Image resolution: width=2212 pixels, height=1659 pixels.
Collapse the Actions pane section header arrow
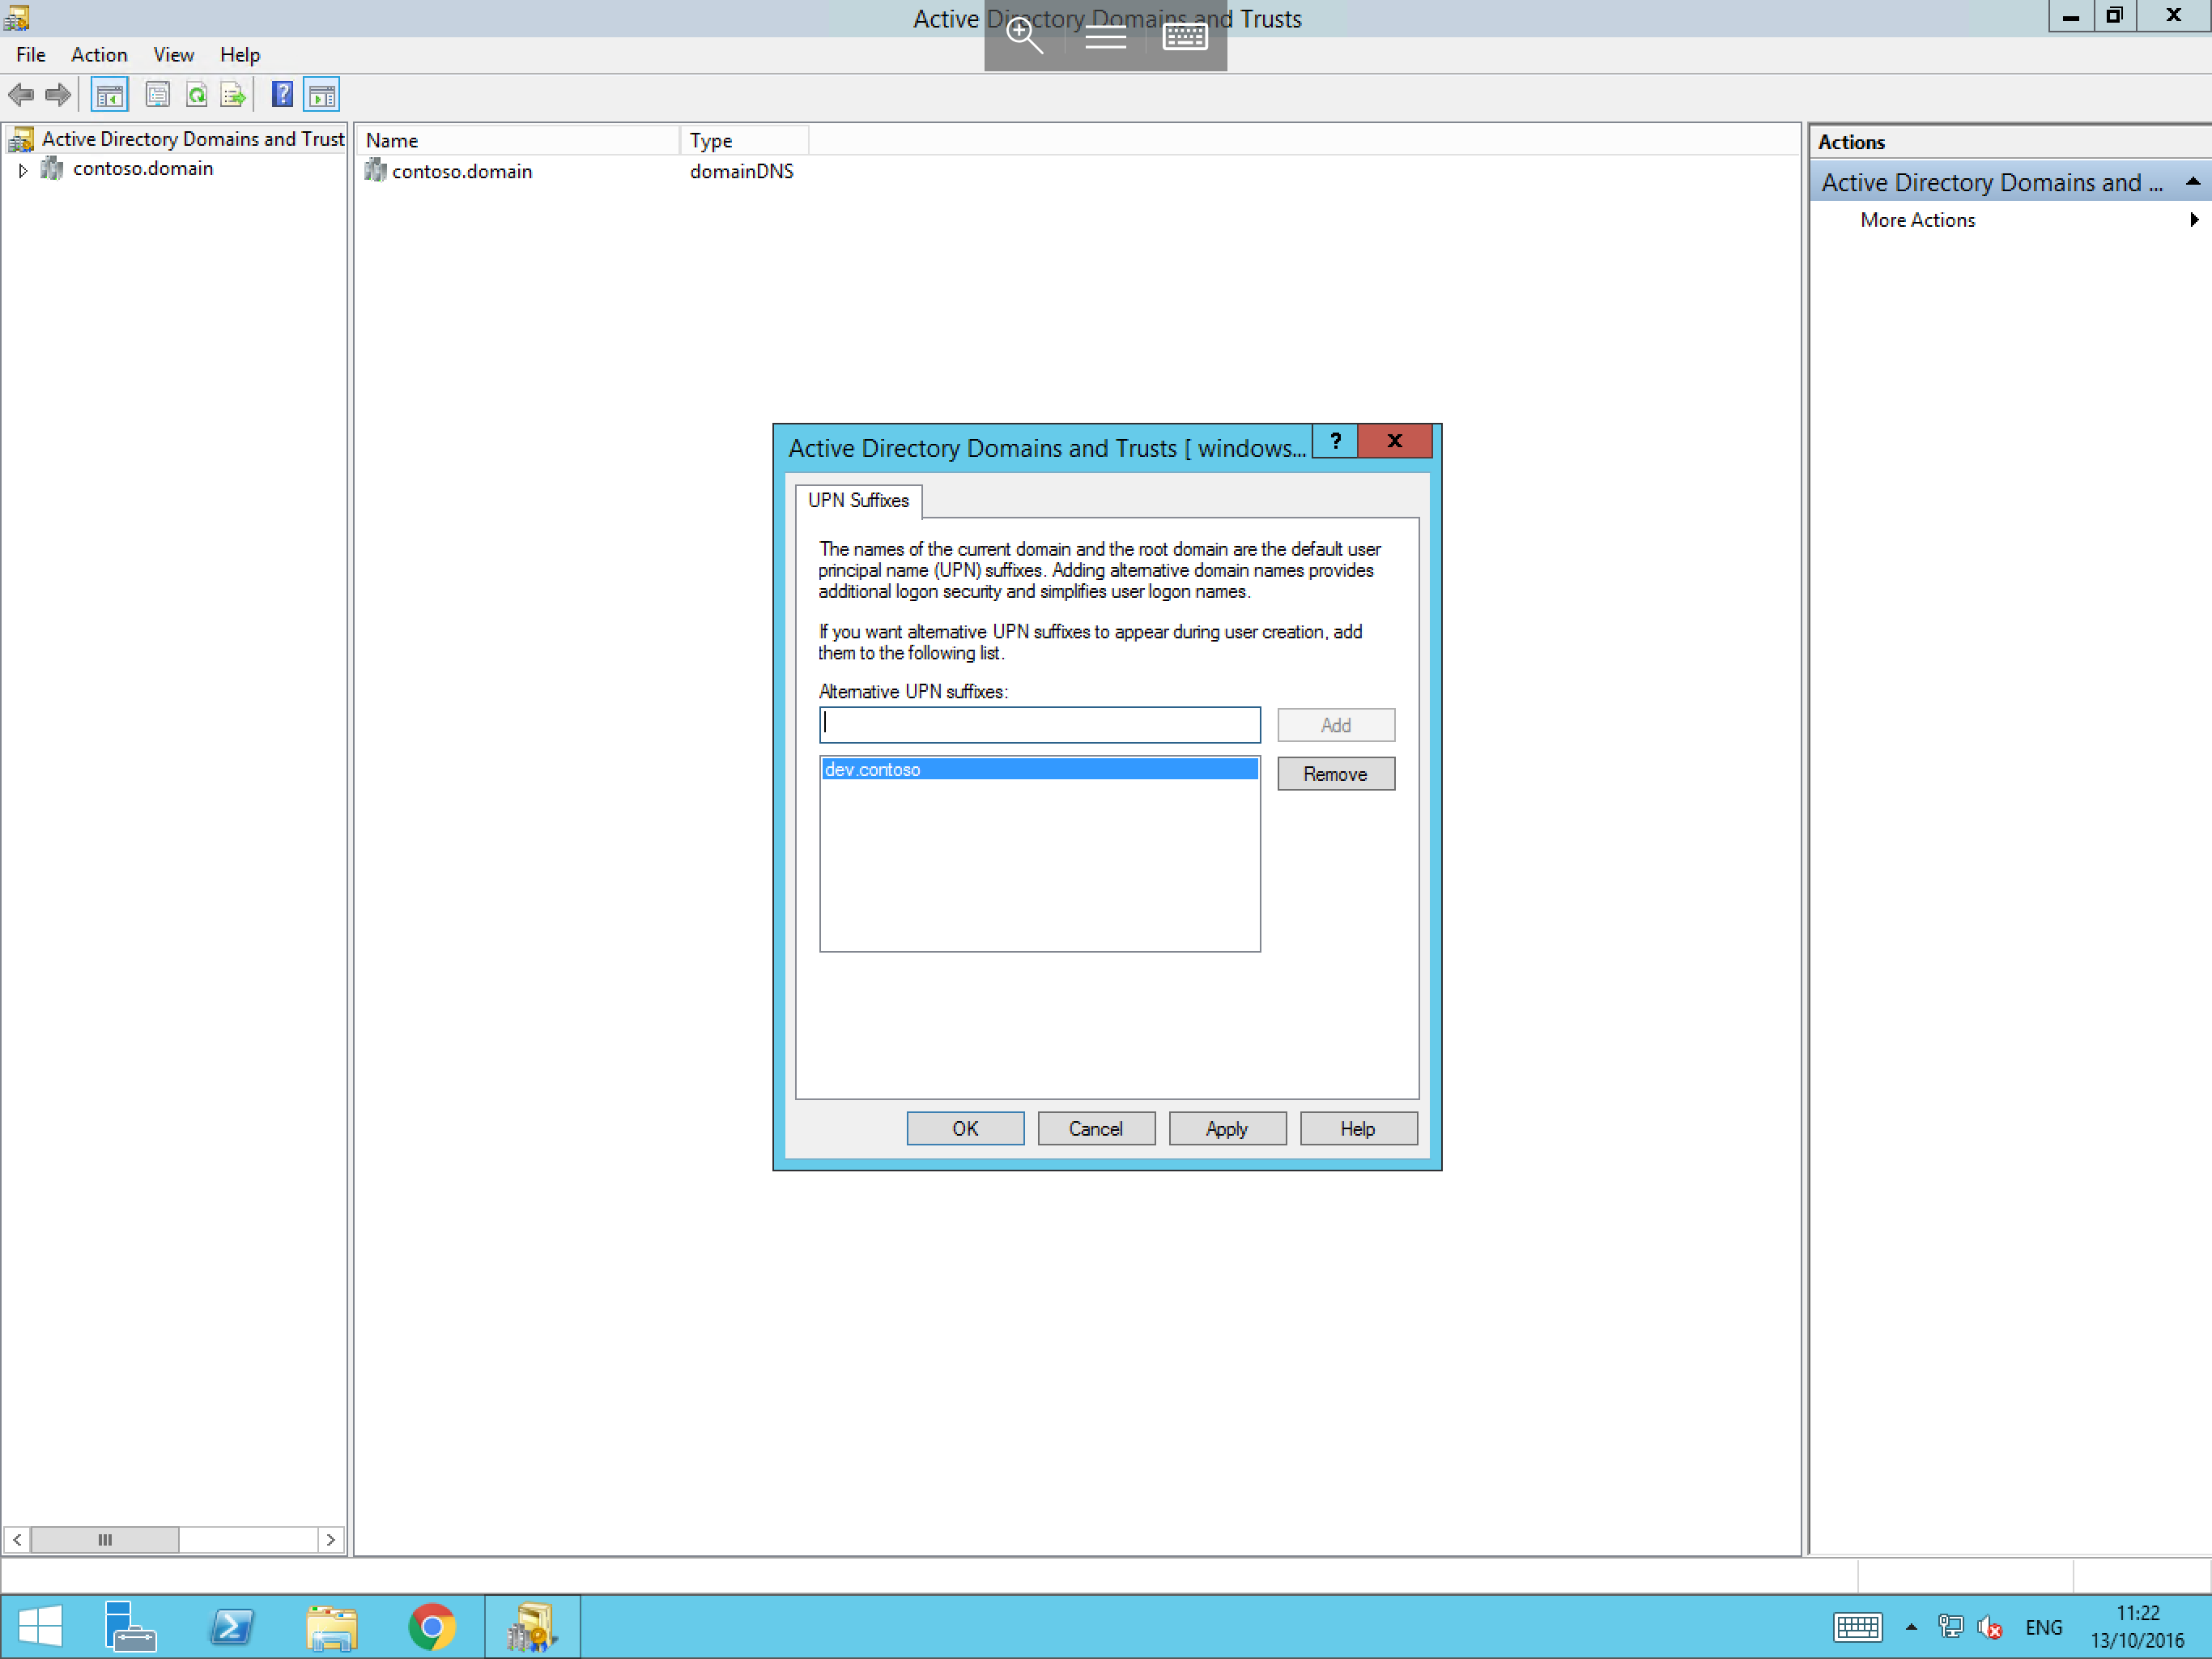[2192, 182]
